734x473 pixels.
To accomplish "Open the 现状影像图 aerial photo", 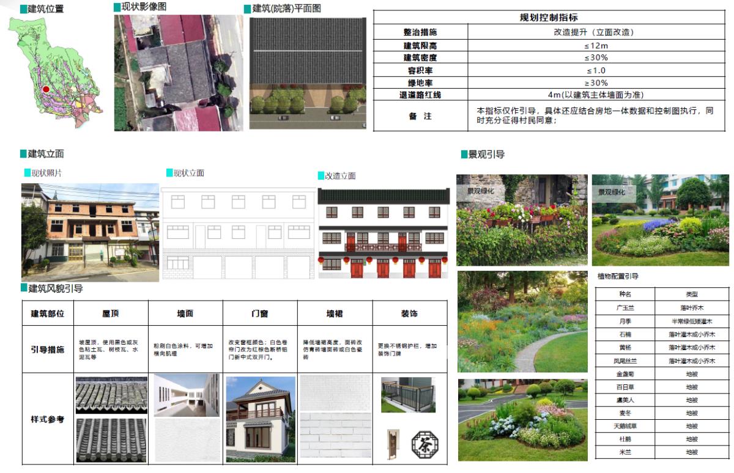I will coord(179,72).
